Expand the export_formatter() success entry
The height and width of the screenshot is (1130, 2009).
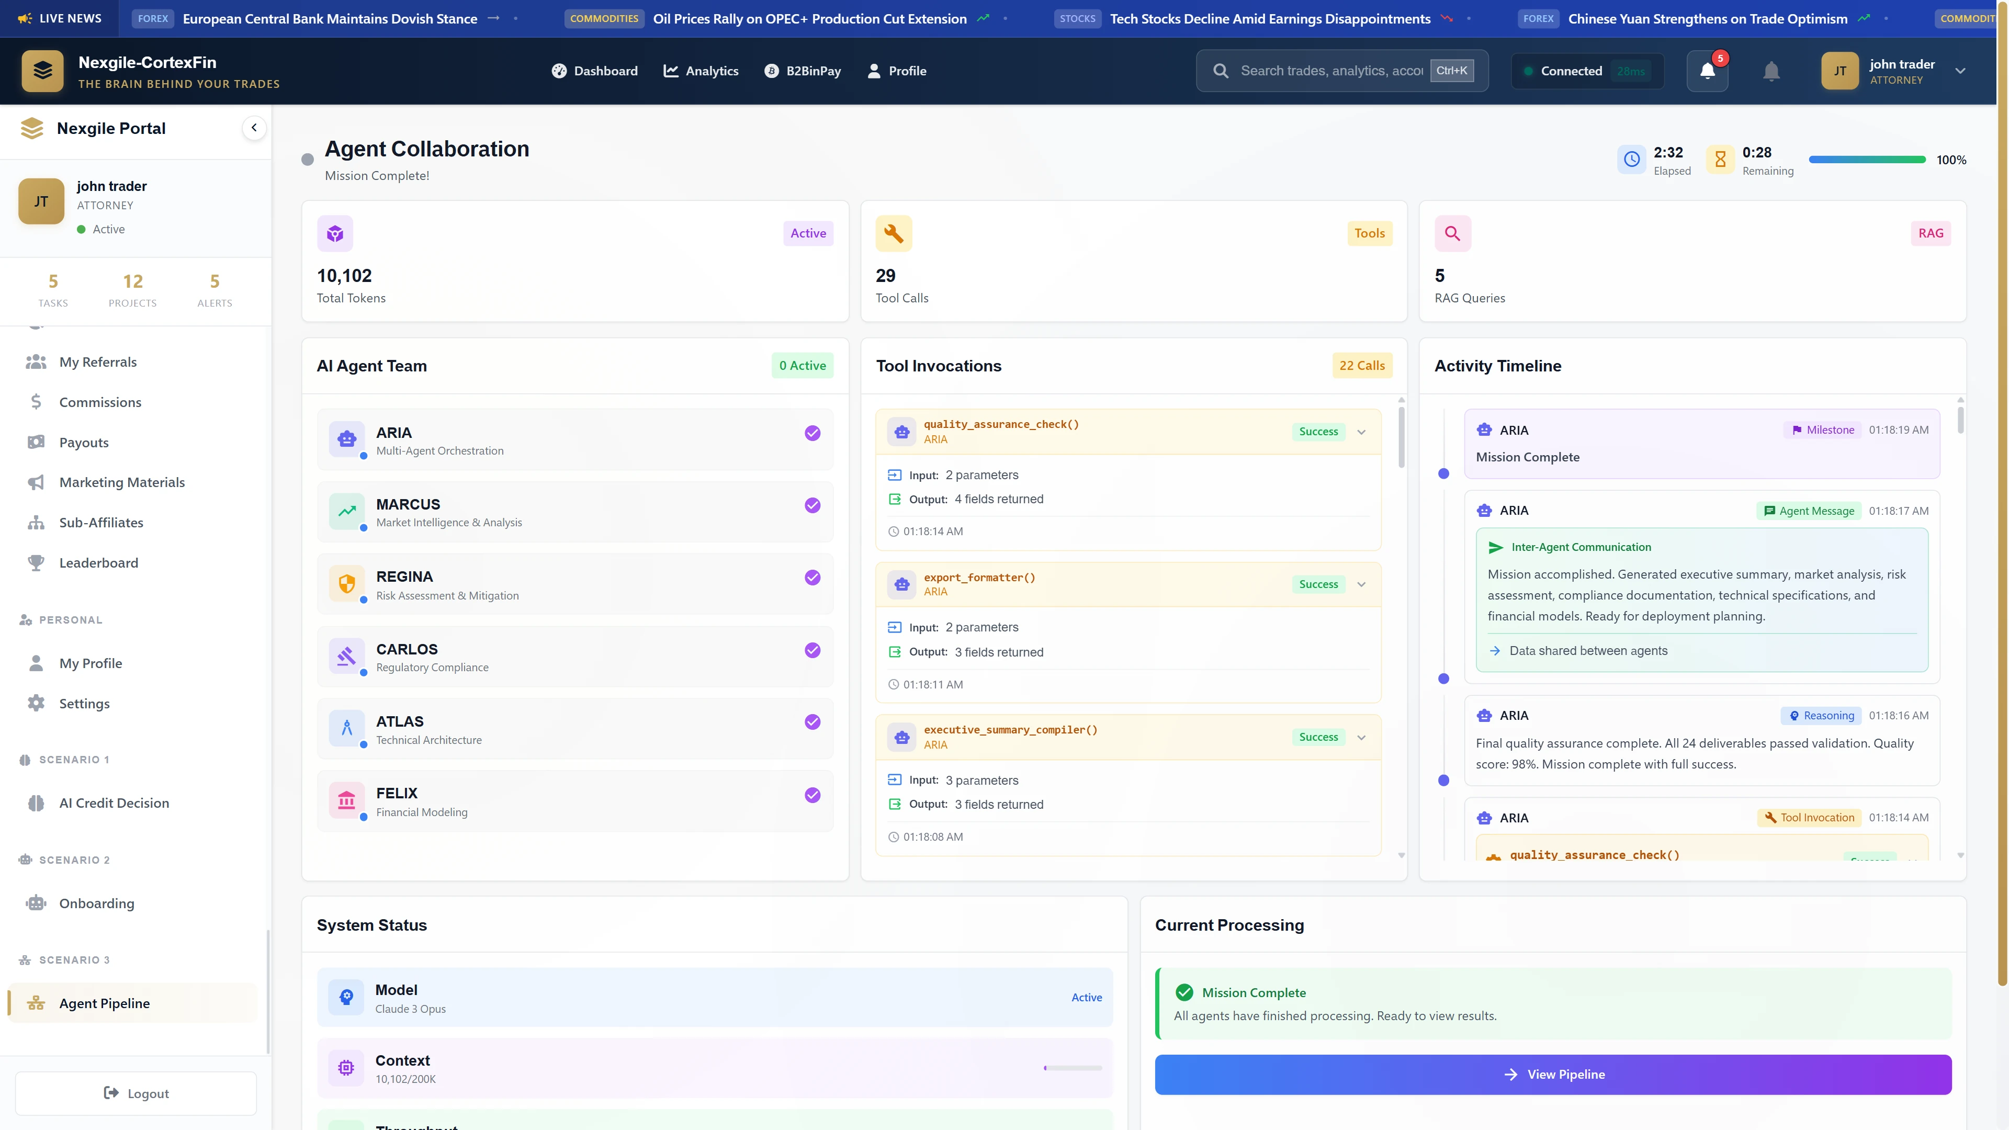click(1361, 584)
